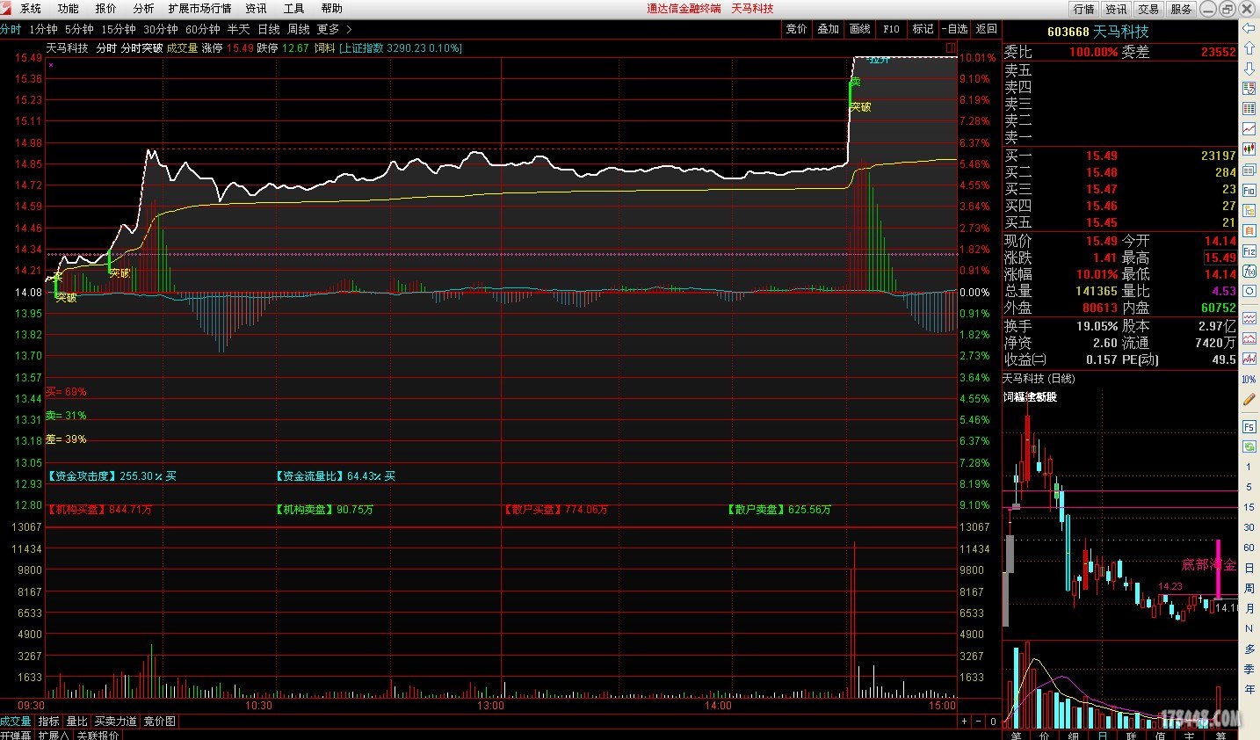1260x740 pixels.
Task: Select the 月 monthly period in sidebar
Action: [1249, 608]
